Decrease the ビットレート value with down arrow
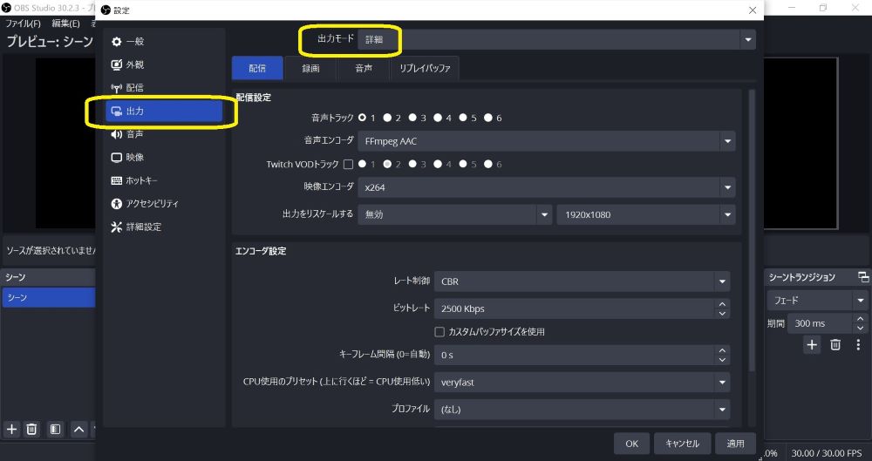The width and height of the screenshot is (872, 461). tap(722, 314)
